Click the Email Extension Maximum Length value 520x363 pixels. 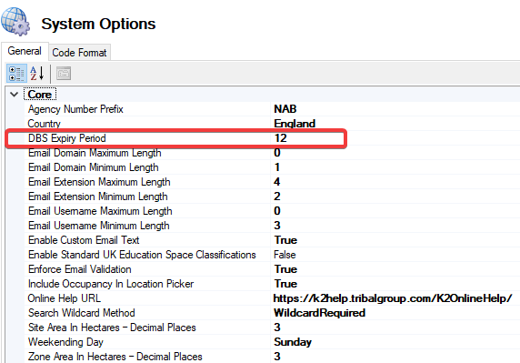click(x=277, y=182)
